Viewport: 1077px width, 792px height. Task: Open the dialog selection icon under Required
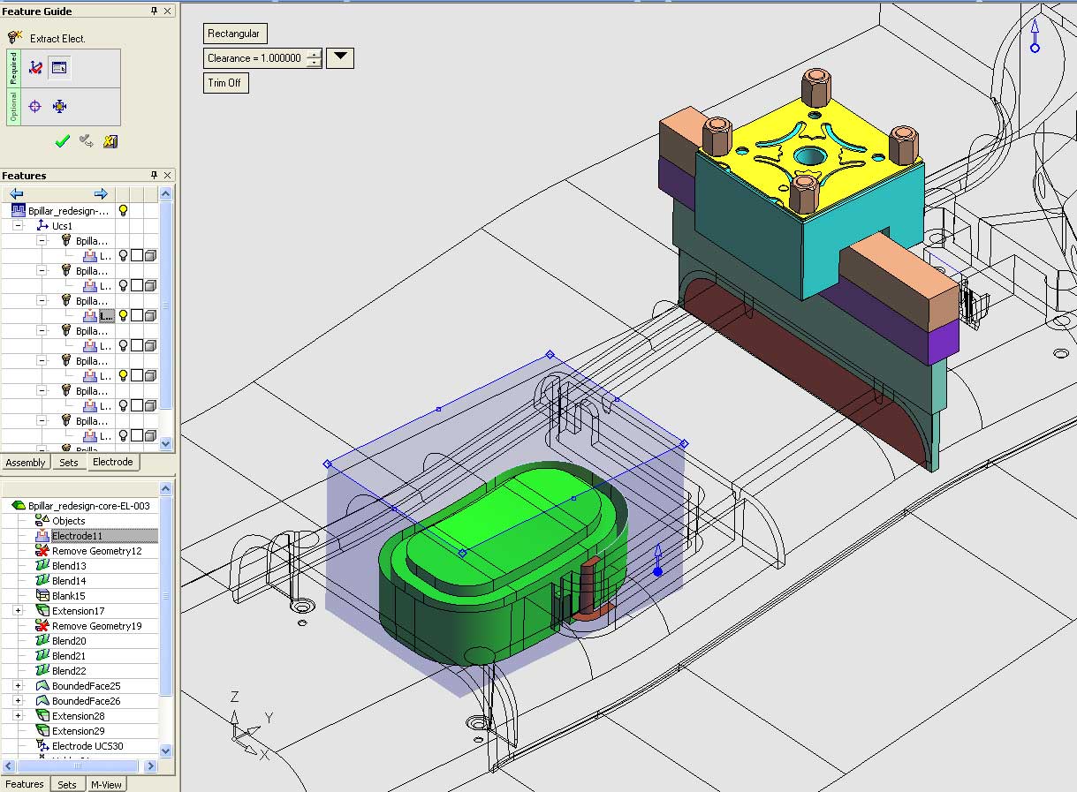(x=58, y=67)
